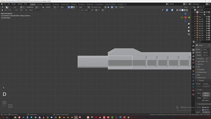211x119 pixels.
Task: Open the Edit menu
Action: [9, 4]
